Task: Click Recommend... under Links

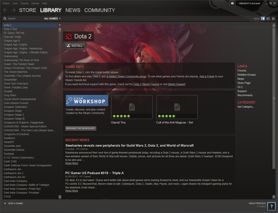Action: click(x=246, y=95)
